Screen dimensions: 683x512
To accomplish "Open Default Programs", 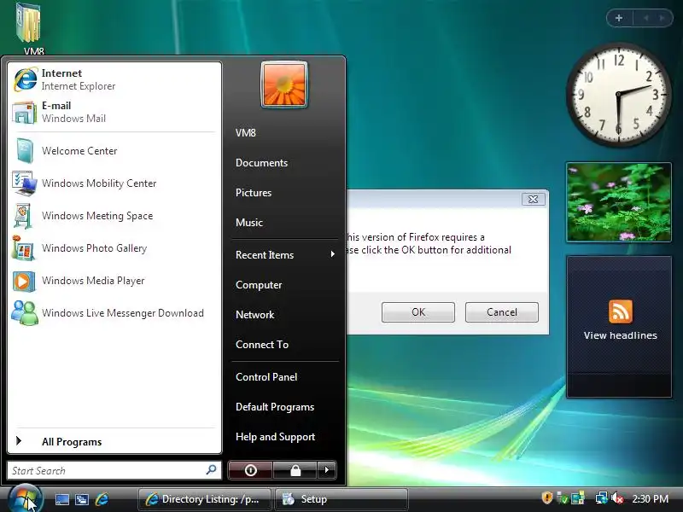I will [x=275, y=407].
